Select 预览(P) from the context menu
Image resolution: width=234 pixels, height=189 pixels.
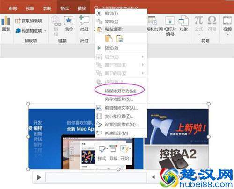click(x=121, y=48)
